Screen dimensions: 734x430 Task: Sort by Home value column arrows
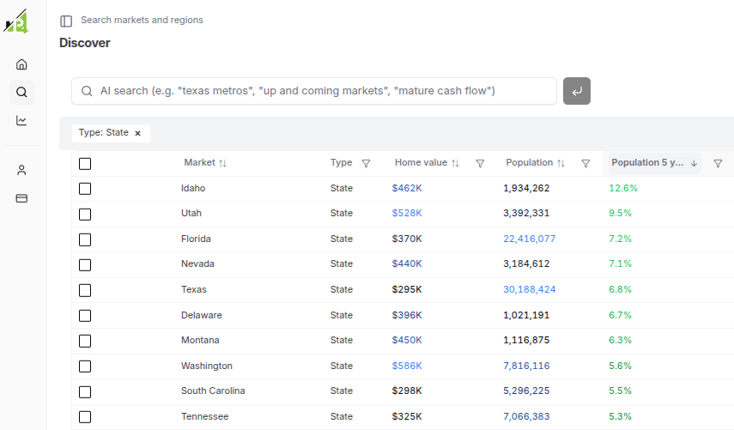point(455,163)
